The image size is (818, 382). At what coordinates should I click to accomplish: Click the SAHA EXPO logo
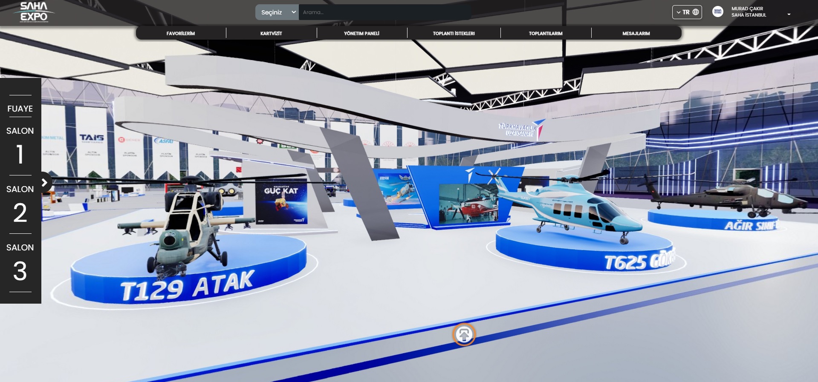[34, 12]
